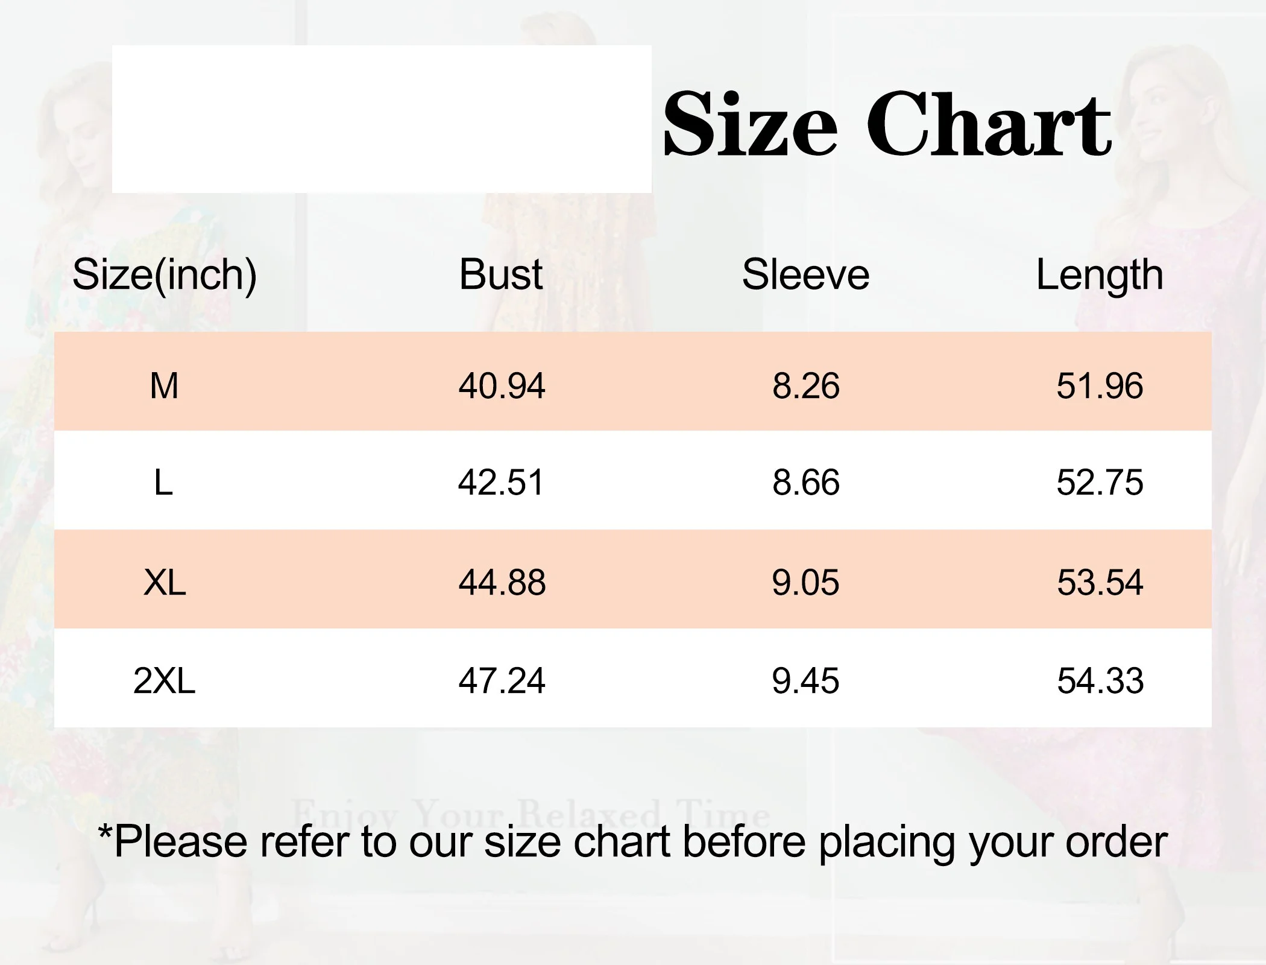Image resolution: width=1266 pixels, height=965 pixels.
Task: Click sleeve value 8.26
Action: point(805,385)
